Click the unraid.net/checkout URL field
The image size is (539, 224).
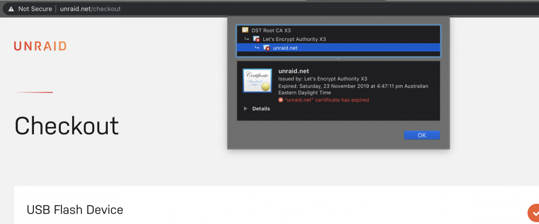coord(90,9)
